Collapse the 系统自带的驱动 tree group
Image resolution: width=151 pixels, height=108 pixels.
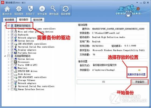5,56
